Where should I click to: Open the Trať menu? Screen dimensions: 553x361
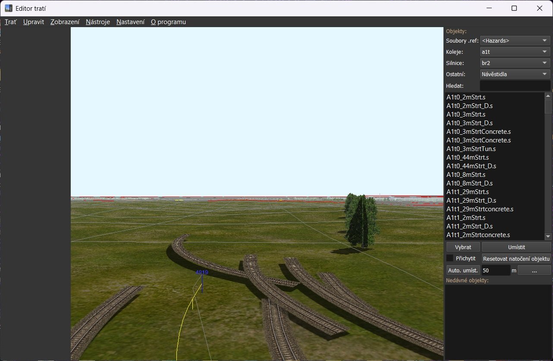11,22
